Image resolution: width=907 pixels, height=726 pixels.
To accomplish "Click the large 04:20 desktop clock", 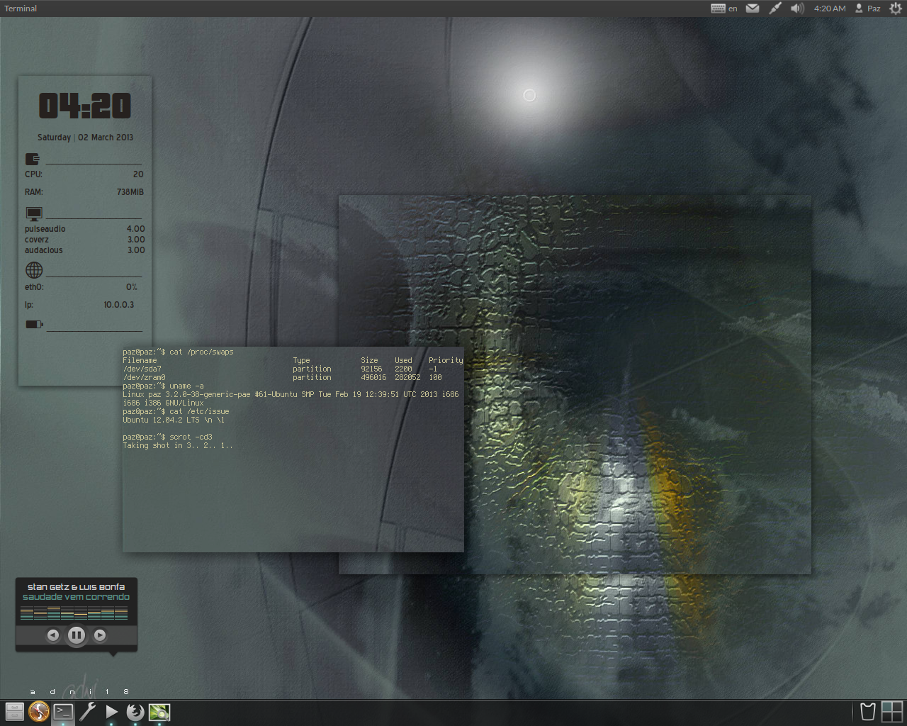I will click(x=85, y=106).
